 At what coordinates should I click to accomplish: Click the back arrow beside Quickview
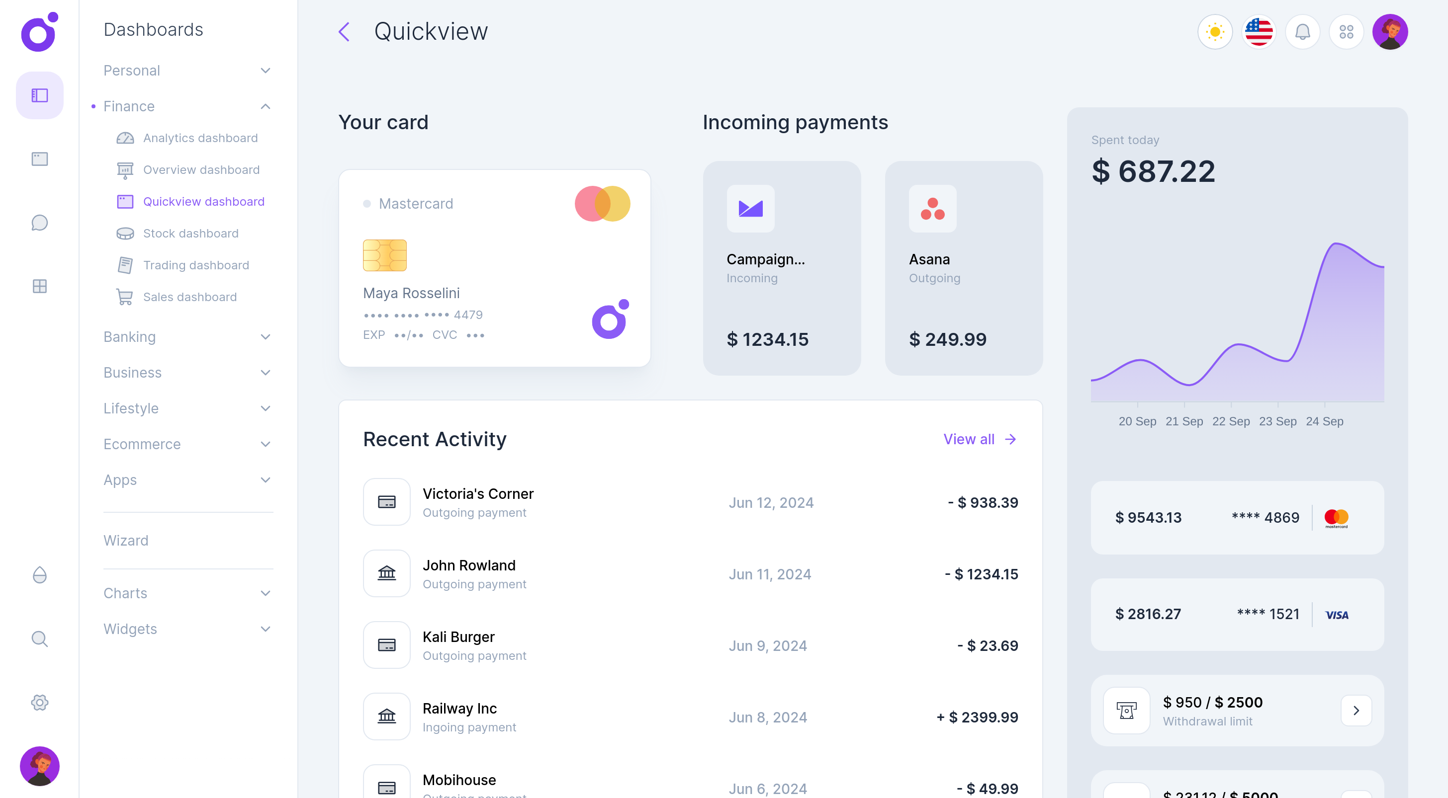[x=344, y=32]
